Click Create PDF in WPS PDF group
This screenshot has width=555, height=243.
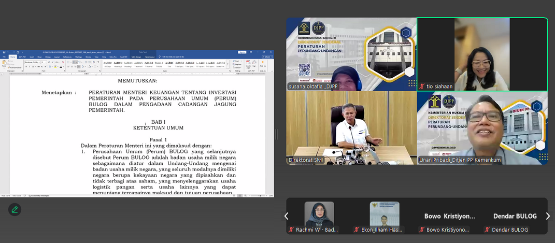point(248,64)
